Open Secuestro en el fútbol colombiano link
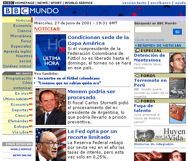 click(x=69, y=78)
